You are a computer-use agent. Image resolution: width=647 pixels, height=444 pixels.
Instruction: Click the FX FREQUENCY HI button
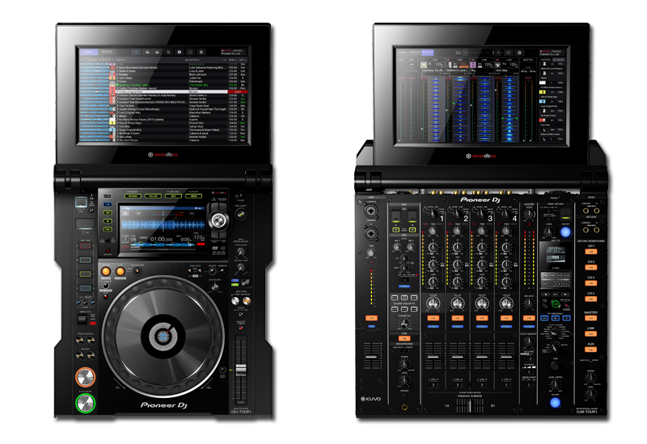tap(567, 318)
